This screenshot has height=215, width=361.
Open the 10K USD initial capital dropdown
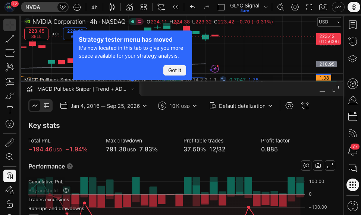pos(178,106)
